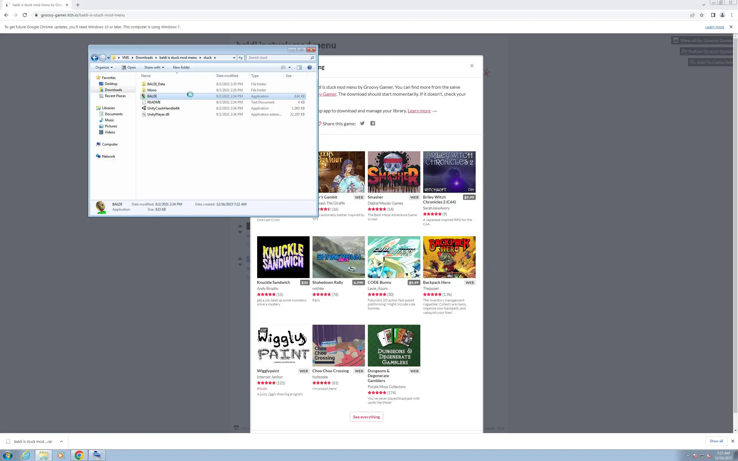
Task: Click Explorer's back navigation arrow
Action: coord(95,58)
